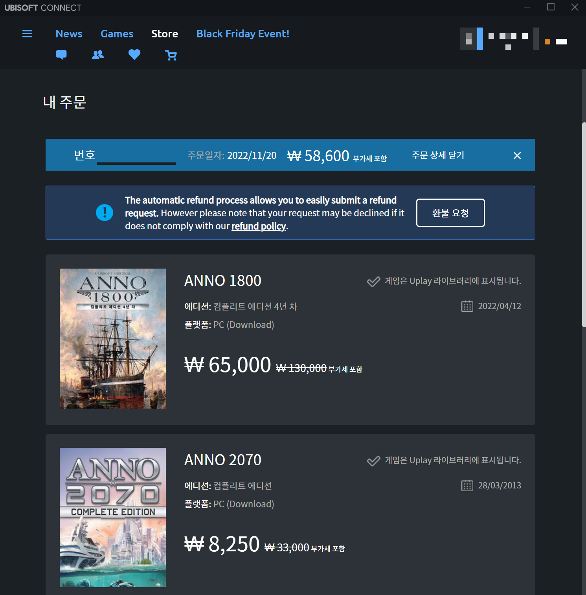Screen dimensions: 586x595
Task: Minimize the Ubisoft Connect window
Action: coord(527,7)
